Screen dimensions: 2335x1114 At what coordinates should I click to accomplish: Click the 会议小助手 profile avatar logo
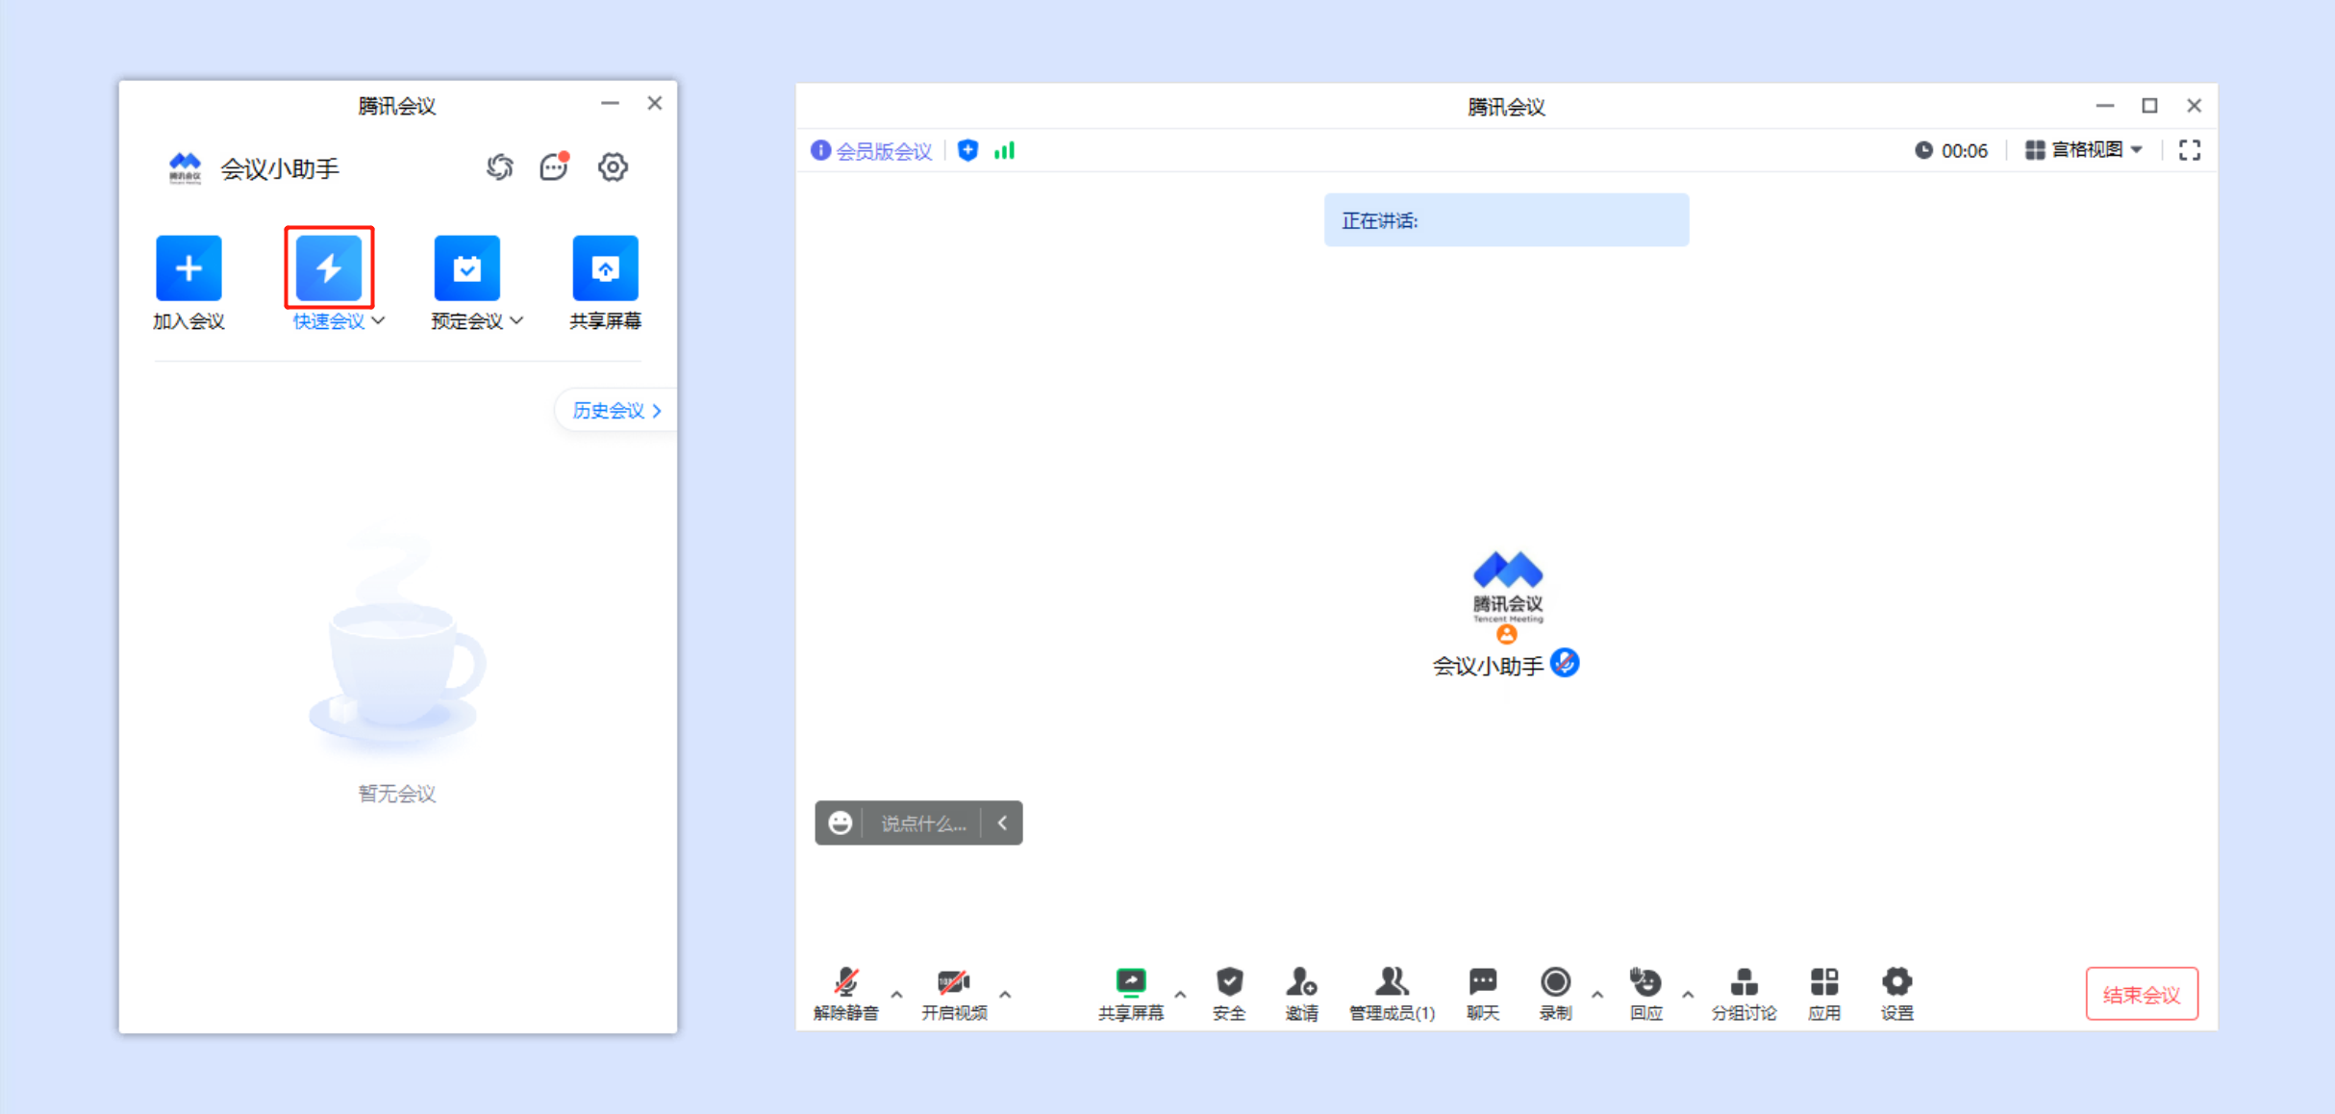click(185, 167)
